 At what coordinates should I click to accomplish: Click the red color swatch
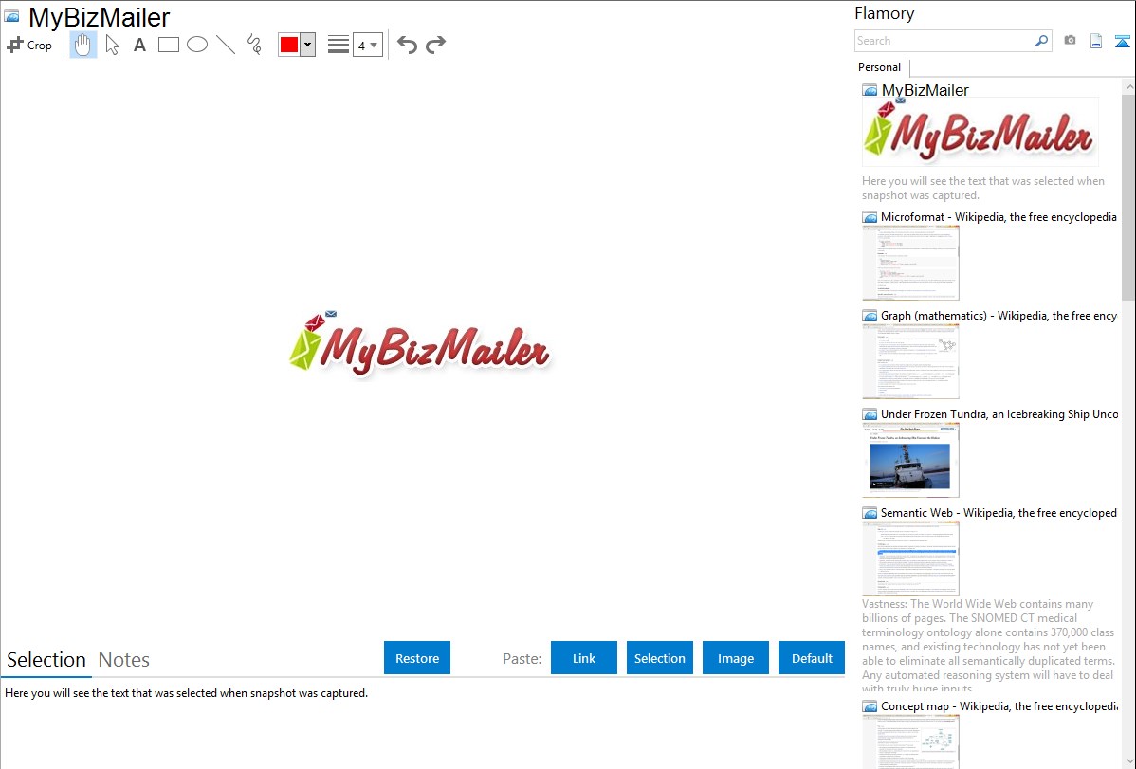[x=289, y=45]
